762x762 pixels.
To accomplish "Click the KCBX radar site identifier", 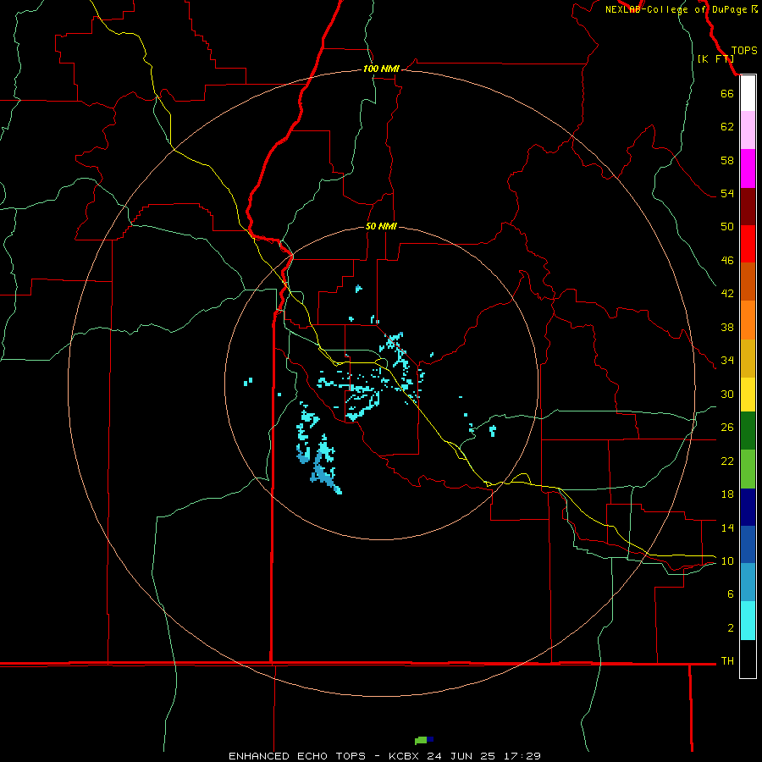I will [406, 756].
